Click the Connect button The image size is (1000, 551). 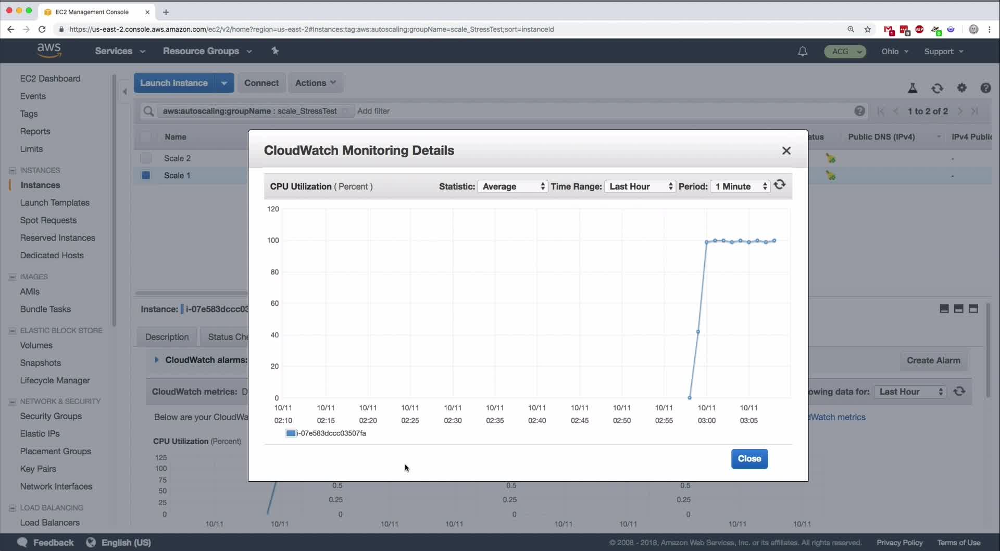coord(261,83)
